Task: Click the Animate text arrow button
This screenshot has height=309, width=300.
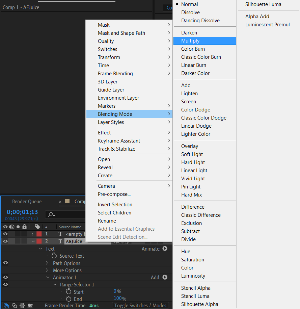Action: click(165, 249)
